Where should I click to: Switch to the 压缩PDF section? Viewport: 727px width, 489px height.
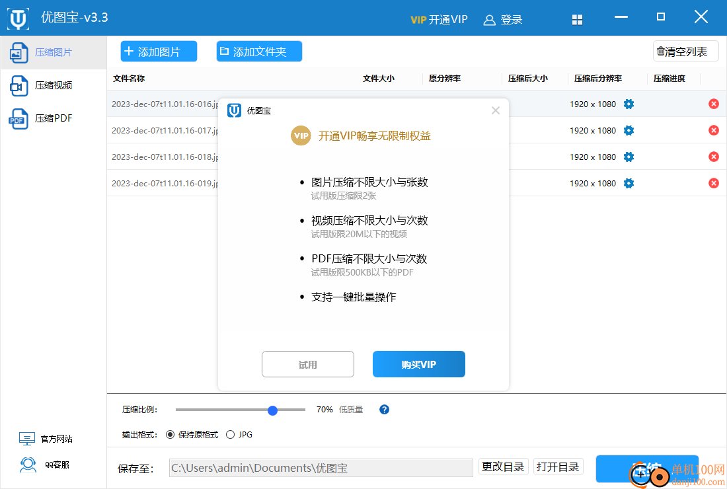54,118
